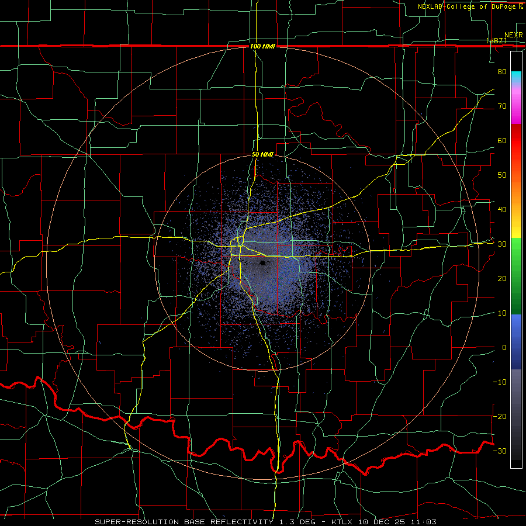Click the "100 NMI" range ring label
The height and width of the screenshot is (526, 526).
(262, 46)
